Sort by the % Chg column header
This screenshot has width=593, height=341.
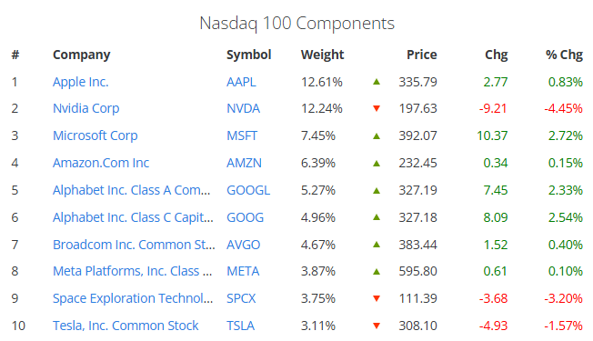point(564,55)
